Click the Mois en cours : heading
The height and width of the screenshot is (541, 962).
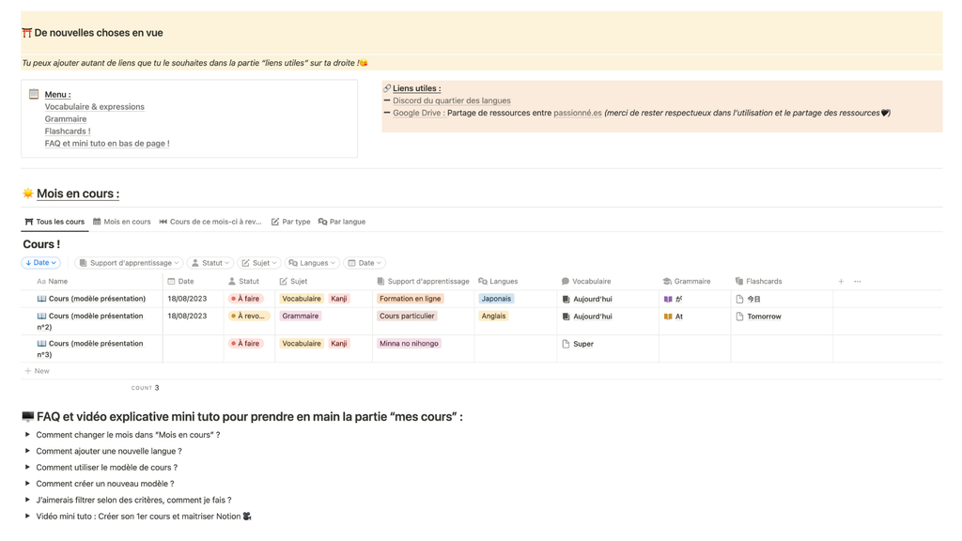[78, 193]
